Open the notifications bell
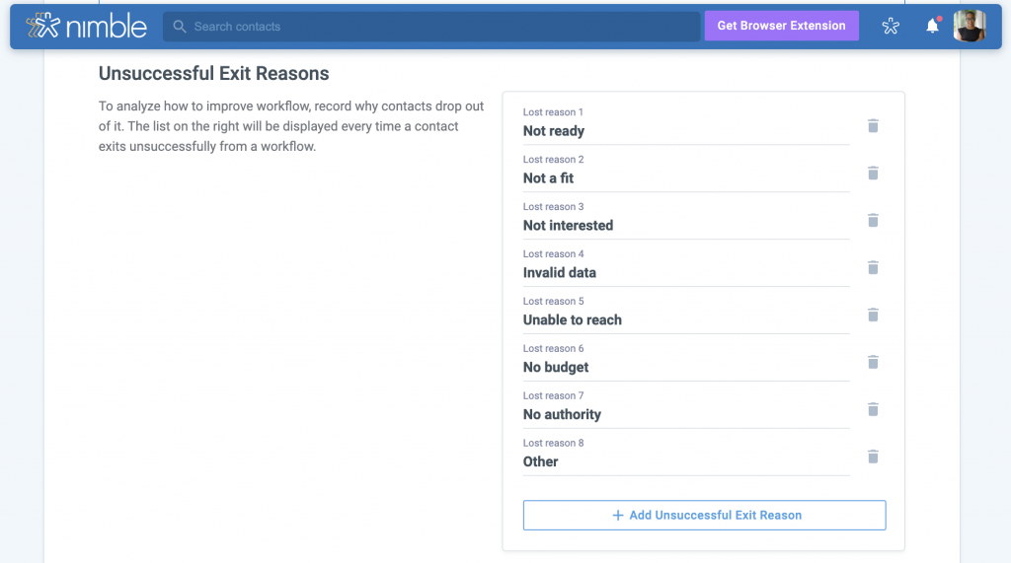1011x563 pixels. pyautogui.click(x=932, y=27)
